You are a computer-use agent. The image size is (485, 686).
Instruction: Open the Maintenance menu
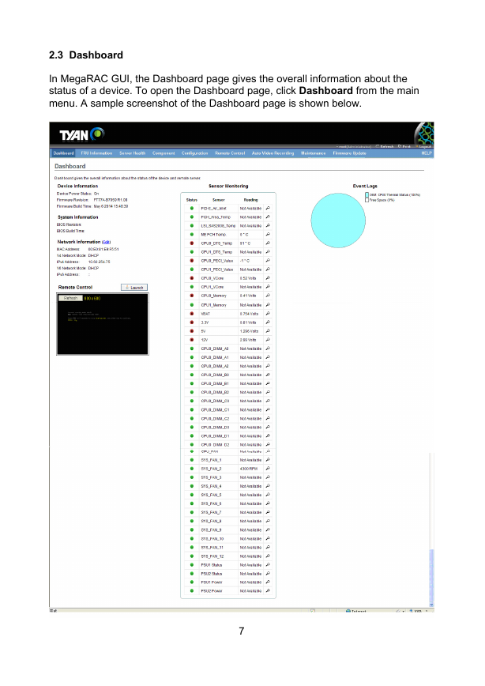pos(313,153)
